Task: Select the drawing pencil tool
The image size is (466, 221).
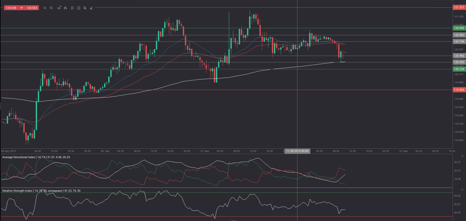Action: (x=91, y=8)
